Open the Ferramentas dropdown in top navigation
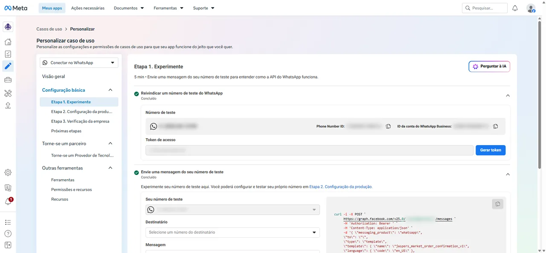Image resolution: width=546 pixels, height=253 pixels. coord(168,8)
